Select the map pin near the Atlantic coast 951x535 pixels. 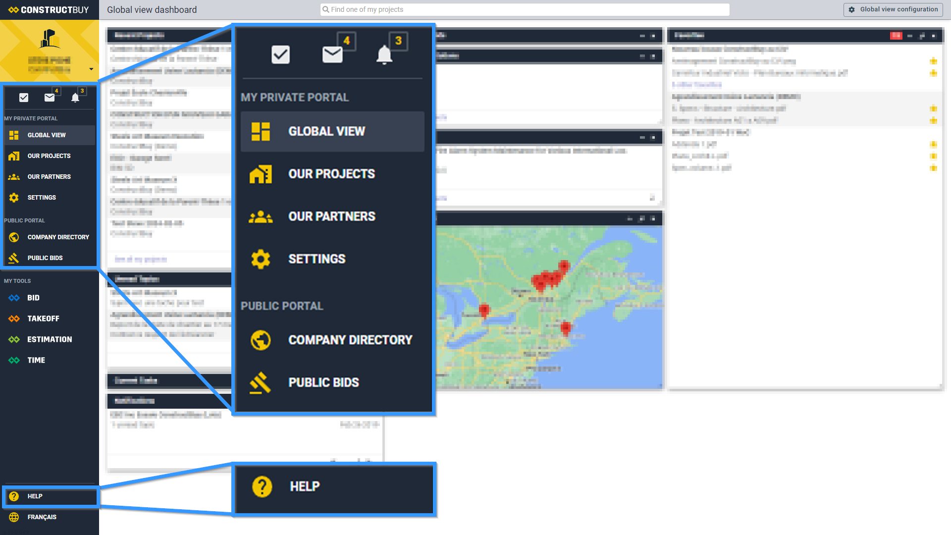[566, 328]
